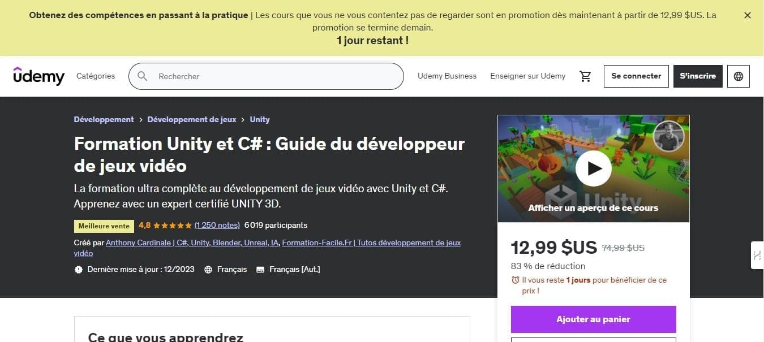The width and height of the screenshot is (764, 342).
Task: Click the alarm clock icon beside remaining time
Action: [515, 280]
